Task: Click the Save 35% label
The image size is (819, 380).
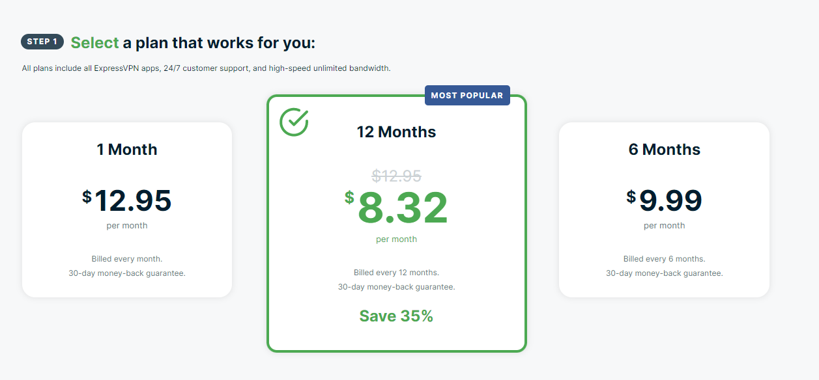Action: coord(396,316)
